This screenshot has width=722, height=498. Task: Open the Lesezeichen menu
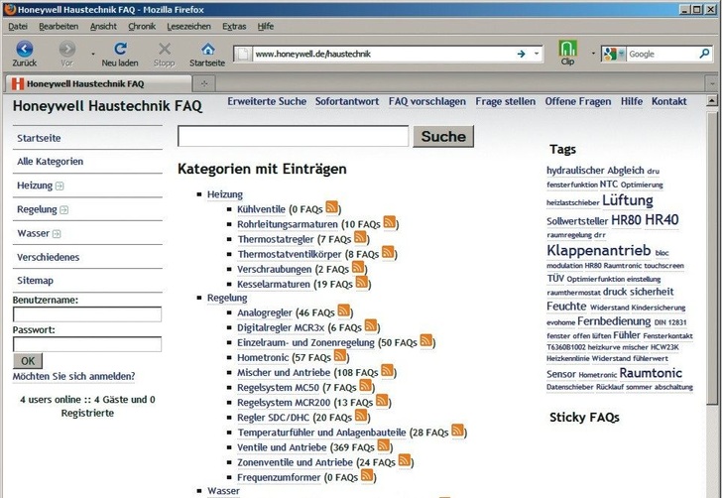click(188, 26)
